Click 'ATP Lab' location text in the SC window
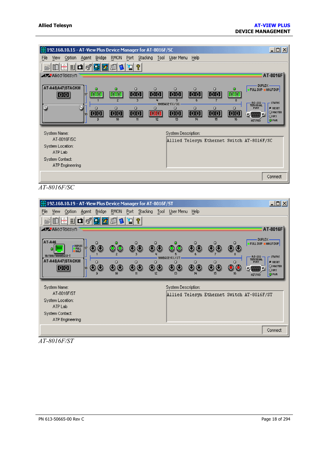 tap(60, 152)
